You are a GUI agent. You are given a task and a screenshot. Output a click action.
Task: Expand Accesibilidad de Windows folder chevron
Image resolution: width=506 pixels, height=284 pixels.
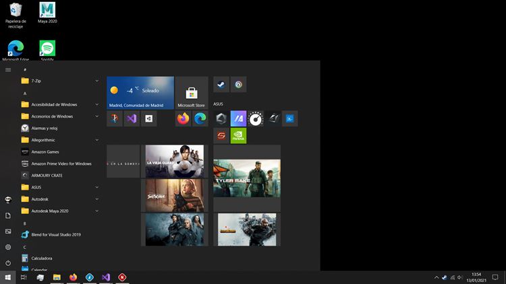tap(96, 104)
